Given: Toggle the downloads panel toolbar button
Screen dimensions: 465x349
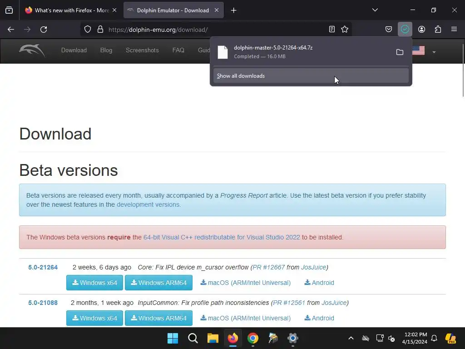Looking at the screenshot, I should pos(405,29).
